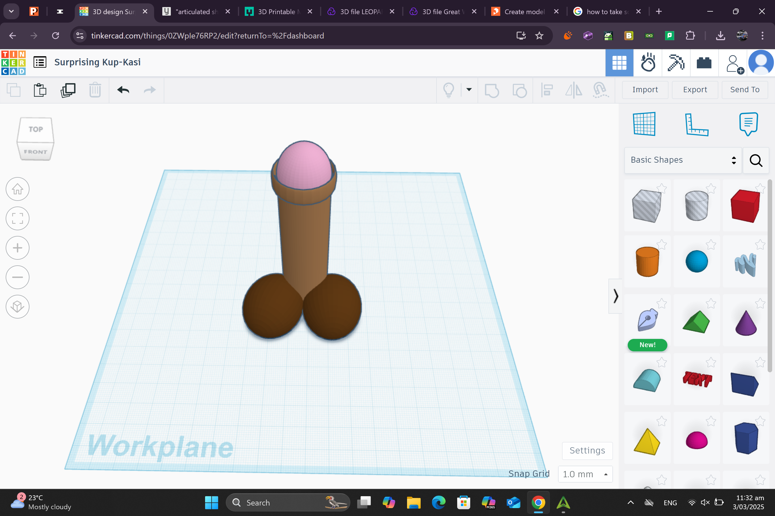Select the Workplane tool
This screenshot has width=775, height=516.
coord(644,124)
